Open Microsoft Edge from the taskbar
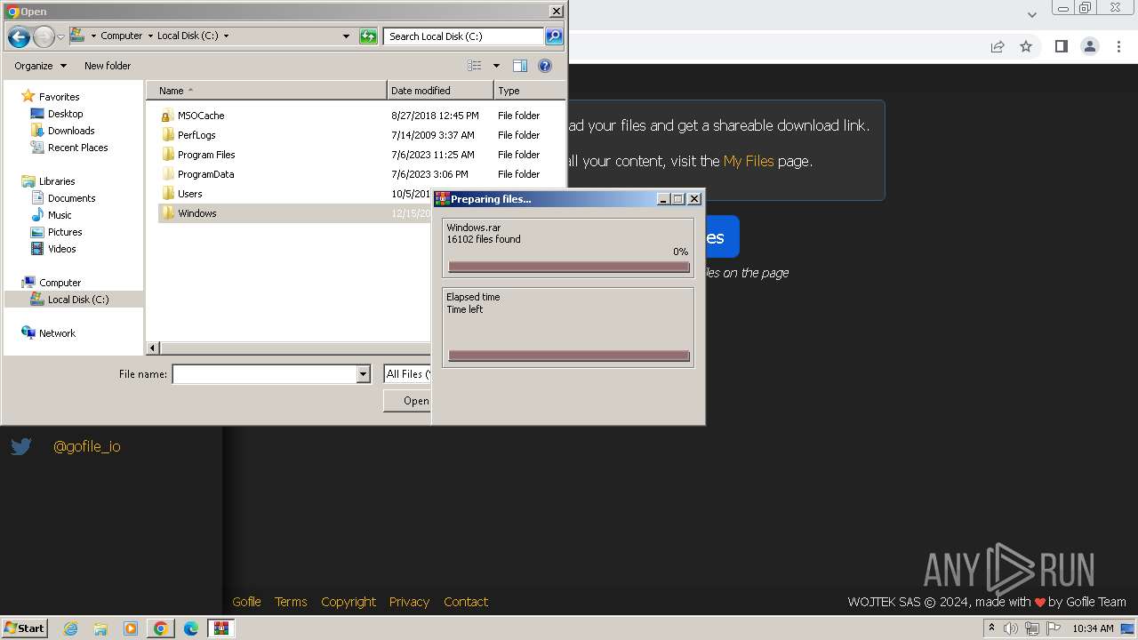1138x640 pixels. pyautogui.click(x=191, y=628)
